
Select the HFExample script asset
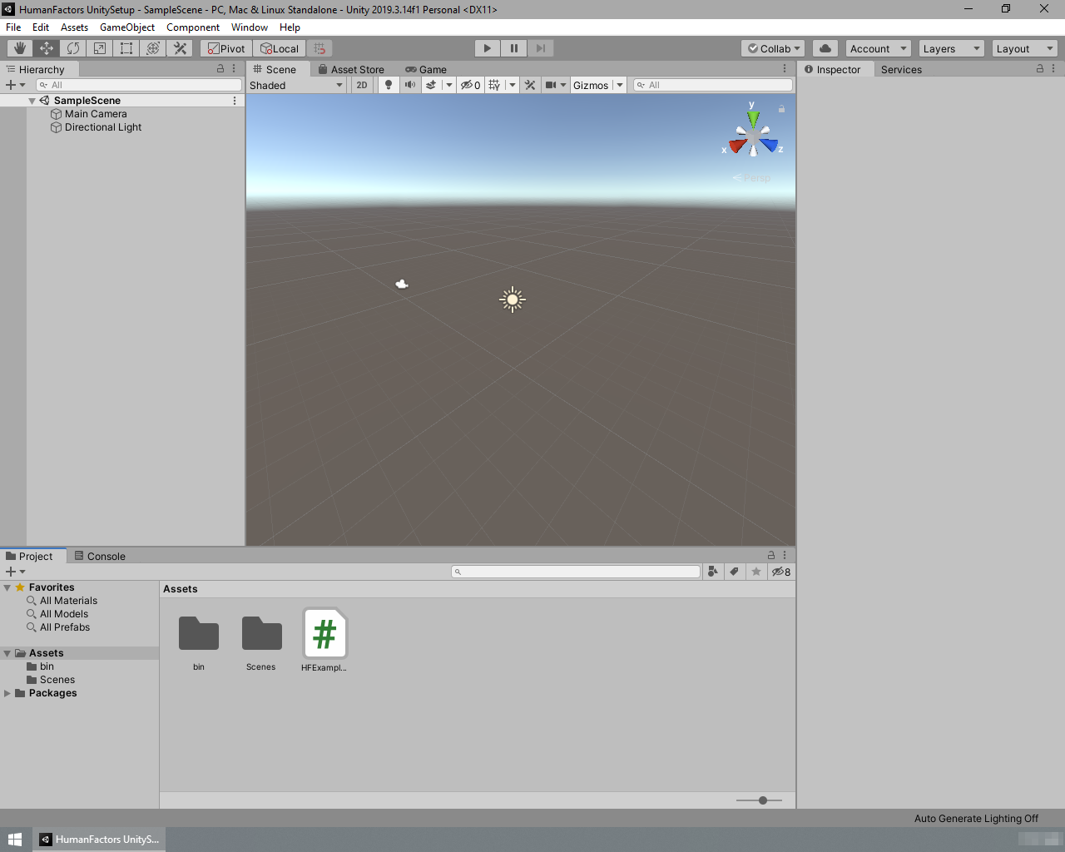coord(324,640)
